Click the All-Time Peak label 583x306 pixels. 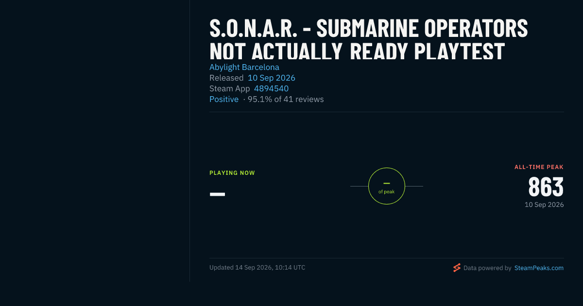(x=539, y=167)
